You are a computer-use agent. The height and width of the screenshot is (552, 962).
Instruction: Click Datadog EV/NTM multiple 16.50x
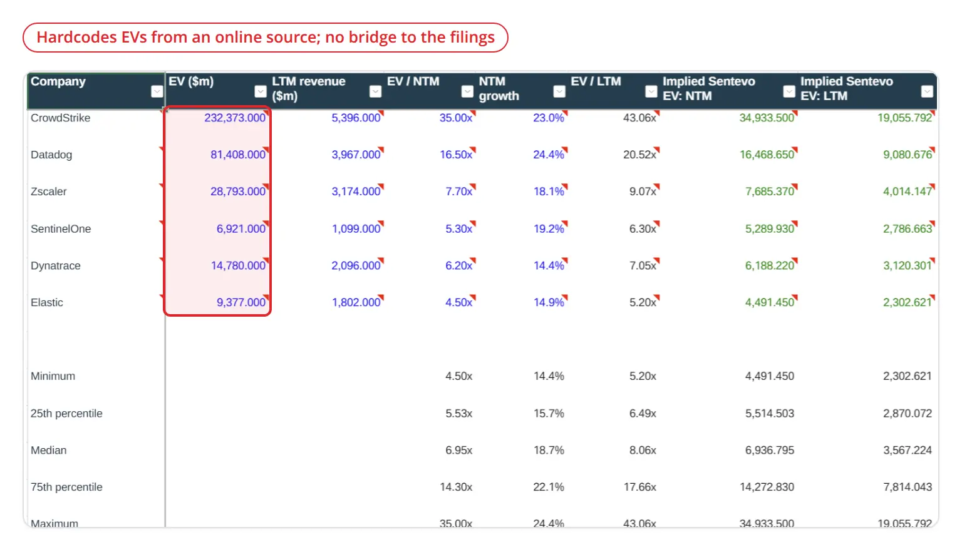coord(456,155)
